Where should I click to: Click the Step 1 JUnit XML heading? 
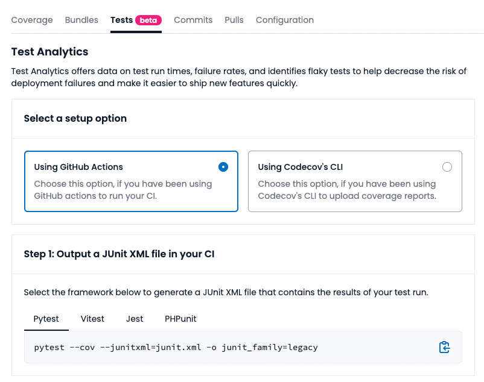pyautogui.click(x=119, y=254)
